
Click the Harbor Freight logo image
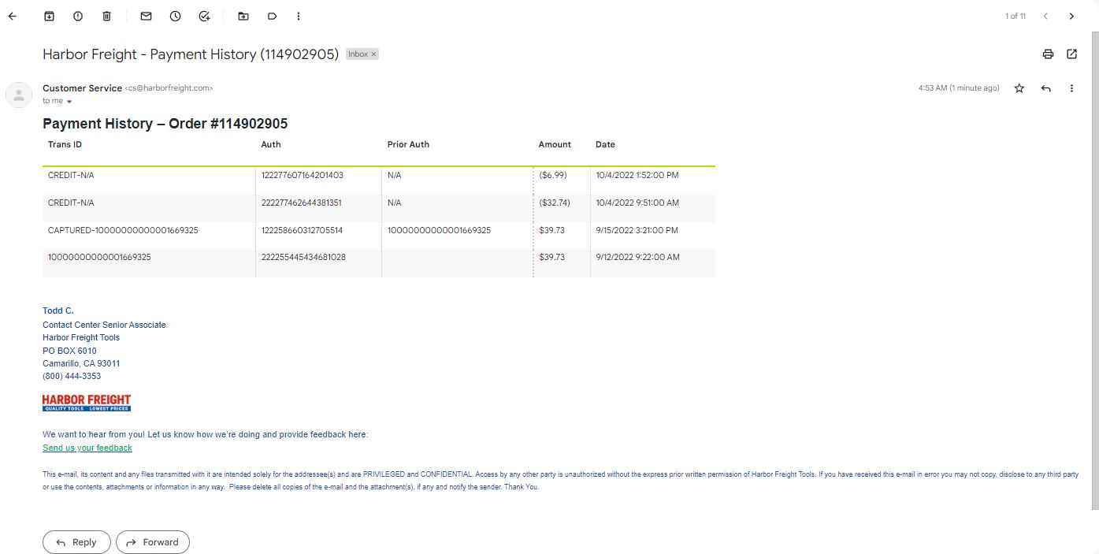click(87, 403)
